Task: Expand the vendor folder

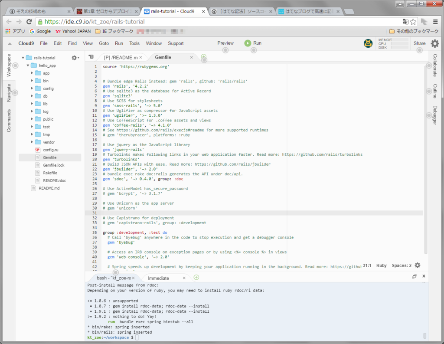Action: (x=32, y=142)
